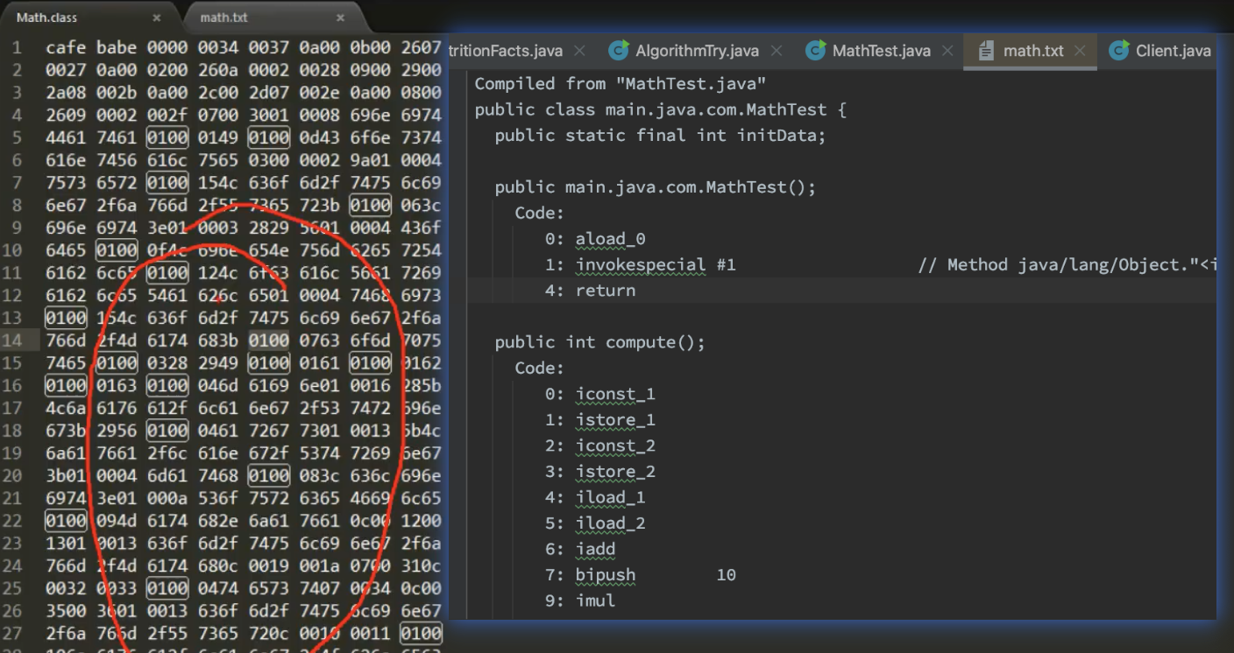Viewport: 1234px width, 653px height.
Task: Click 'public static final int initData;' line
Action: click(x=660, y=135)
